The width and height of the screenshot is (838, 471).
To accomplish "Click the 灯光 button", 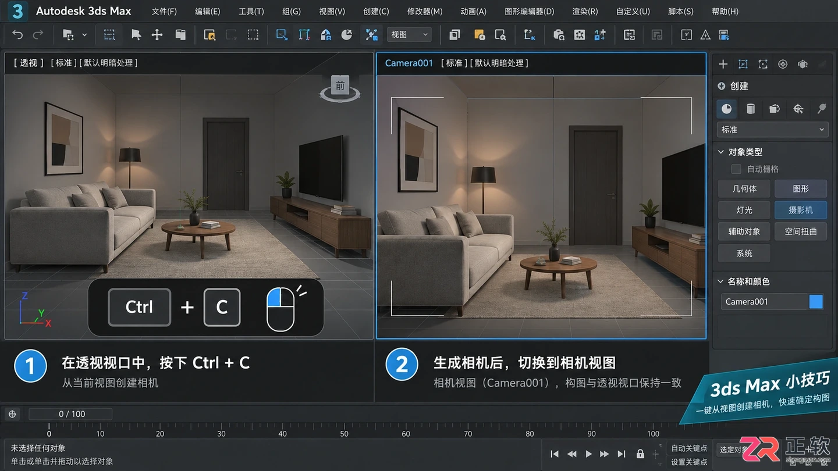I will 744,210.
